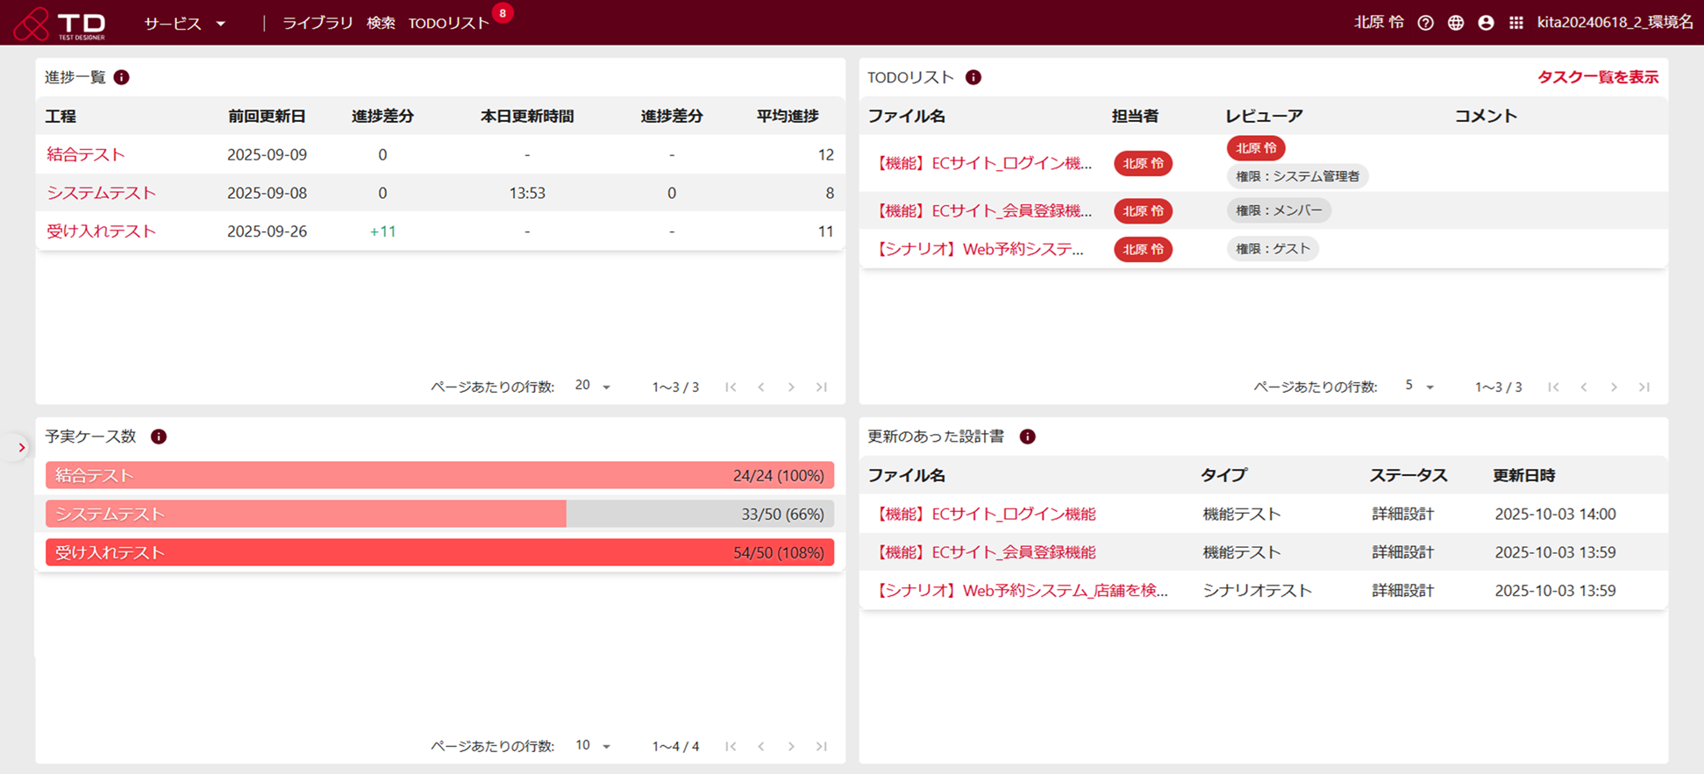
Task: Expand the left sidebar chevron
Action: [x=21, y=448]
